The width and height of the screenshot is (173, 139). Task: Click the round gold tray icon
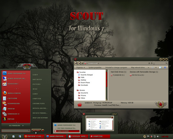[145, 136]
